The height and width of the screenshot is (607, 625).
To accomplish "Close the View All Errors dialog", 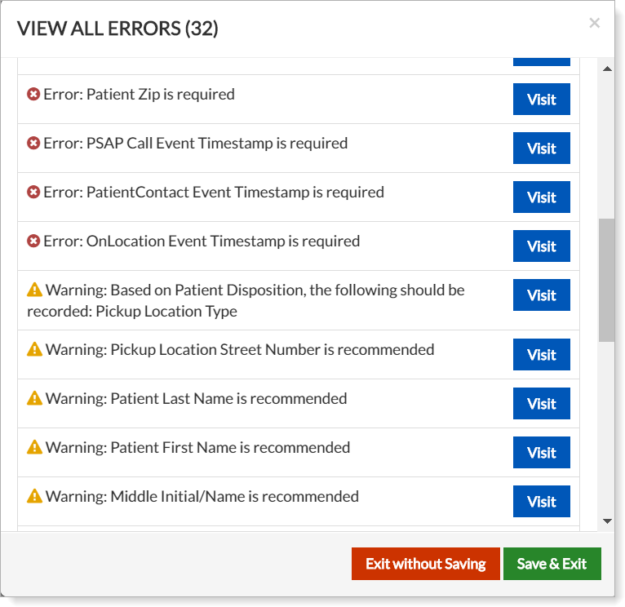I will pyautogui.click(x=594, y=24).
